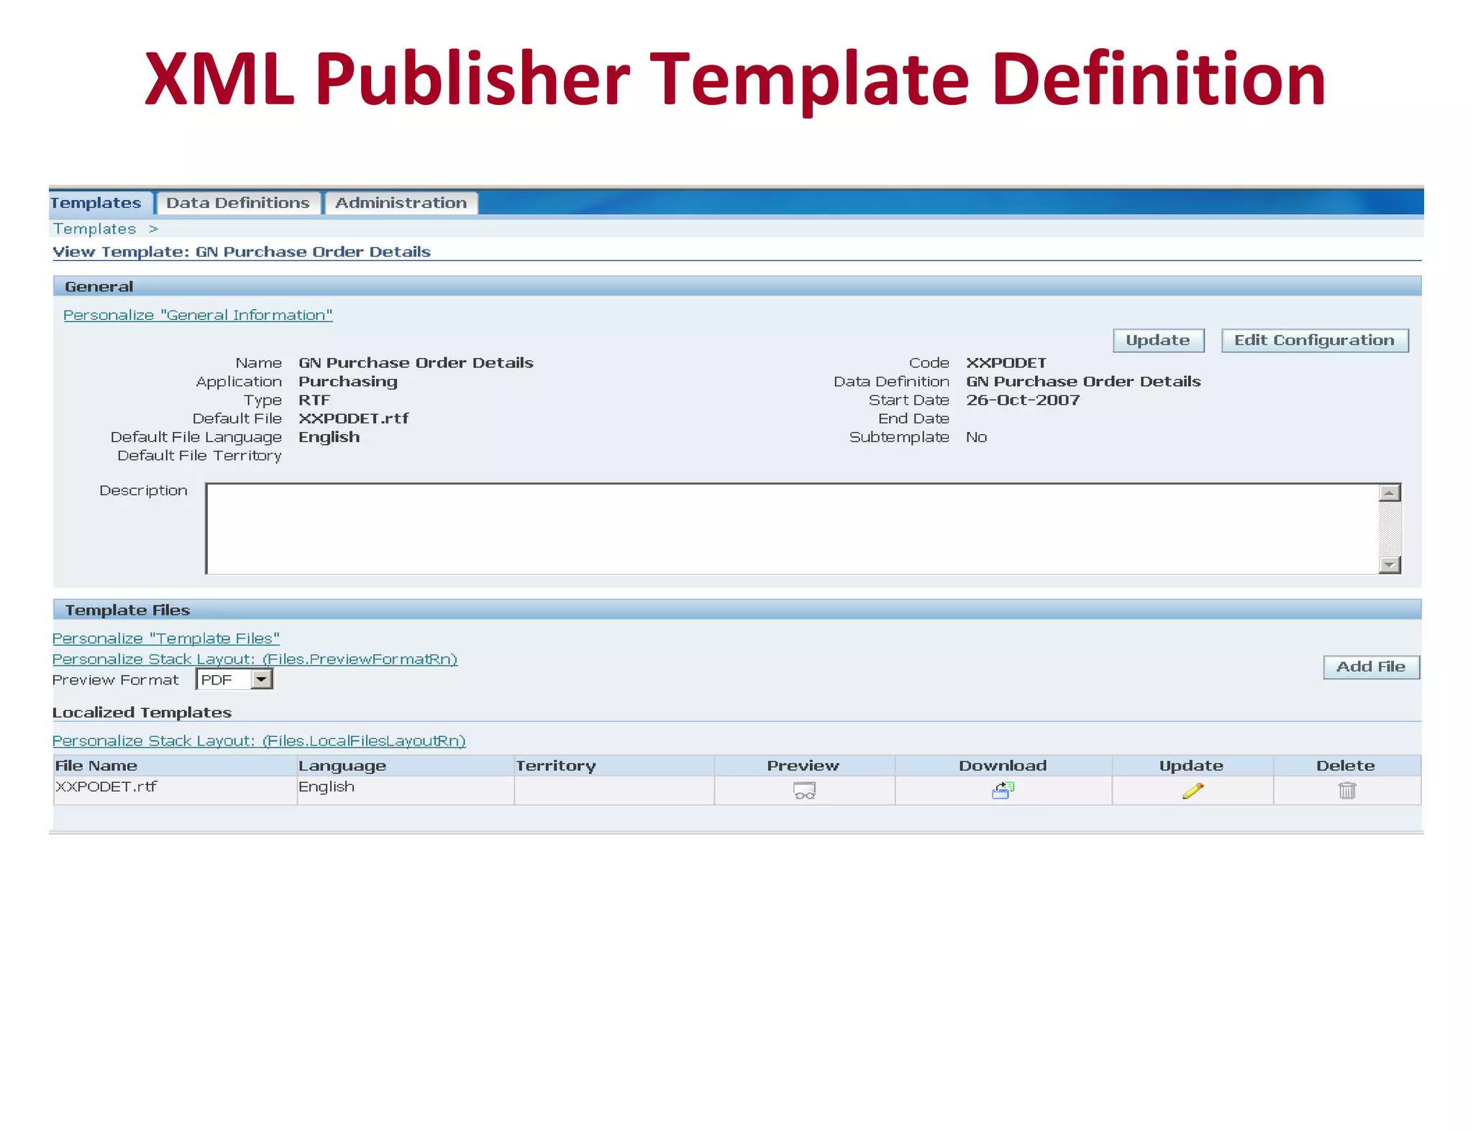Click the Preview glasses icon for XXPODET.rtf

pos(804,791)
